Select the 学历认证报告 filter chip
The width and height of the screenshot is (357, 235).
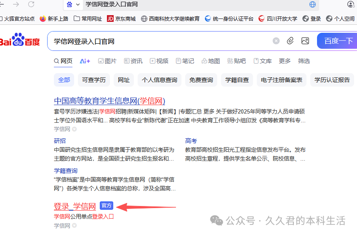[x=332, y=80]
